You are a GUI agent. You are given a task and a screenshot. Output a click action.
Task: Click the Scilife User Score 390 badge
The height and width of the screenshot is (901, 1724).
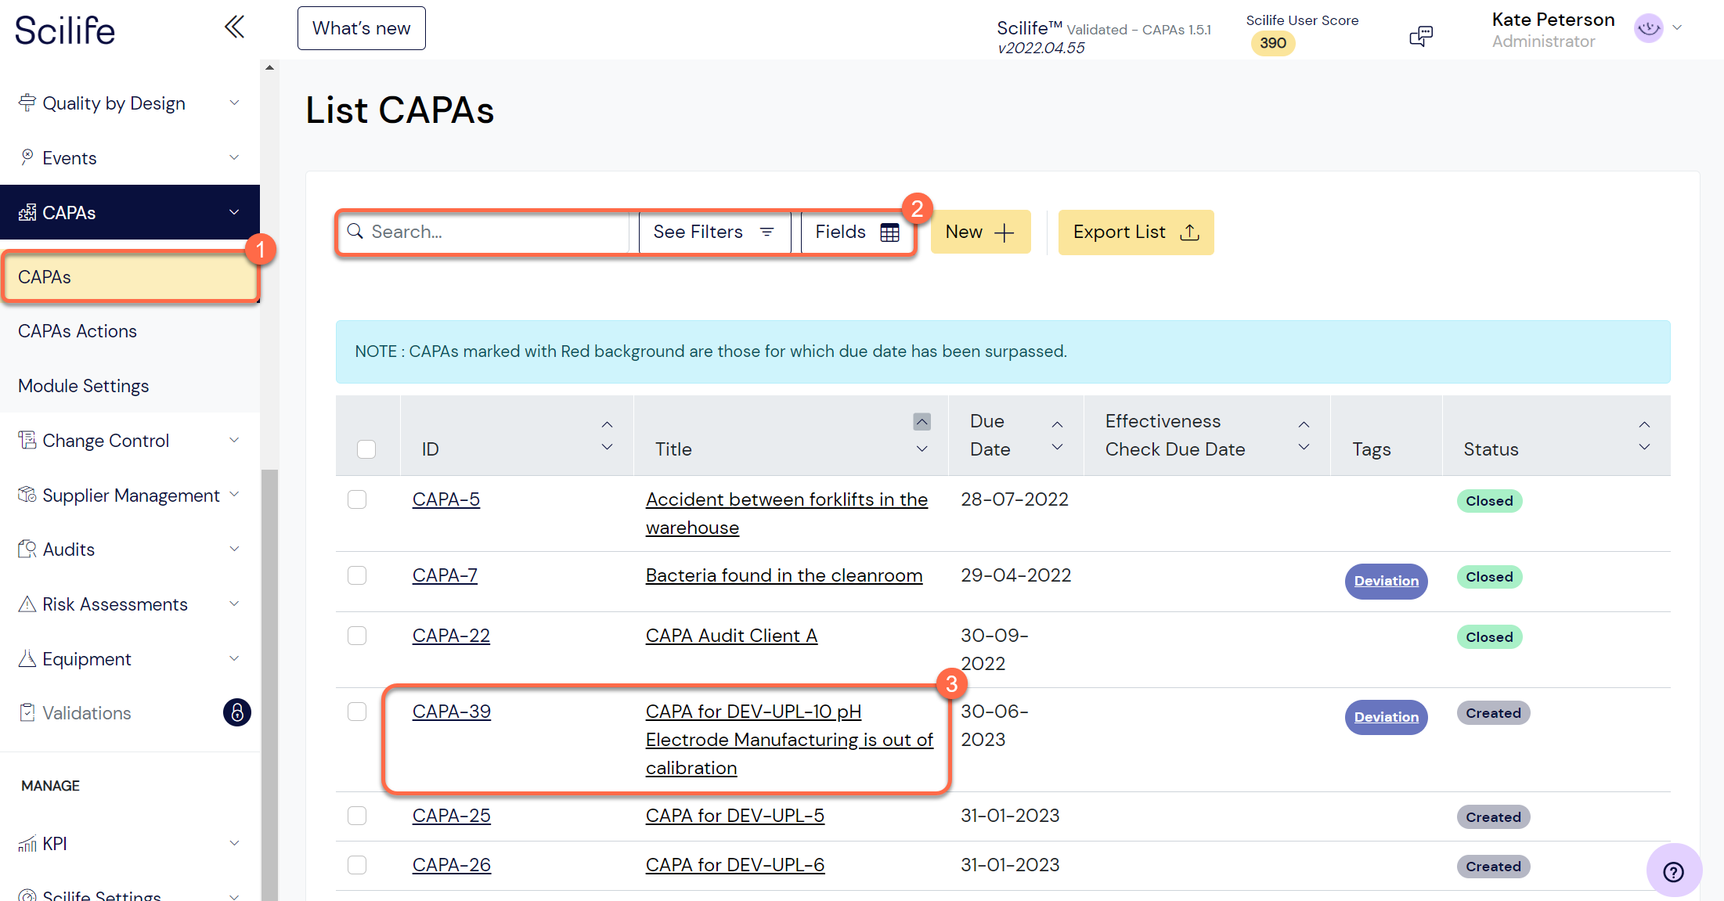click(x=1273, y=43)
